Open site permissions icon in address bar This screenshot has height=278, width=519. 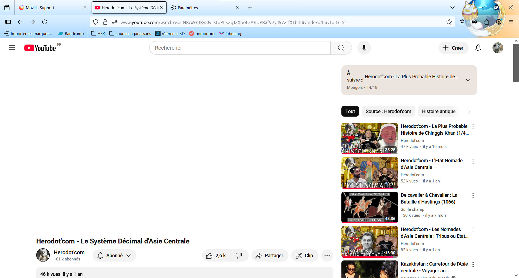click(x=115, y=22)
